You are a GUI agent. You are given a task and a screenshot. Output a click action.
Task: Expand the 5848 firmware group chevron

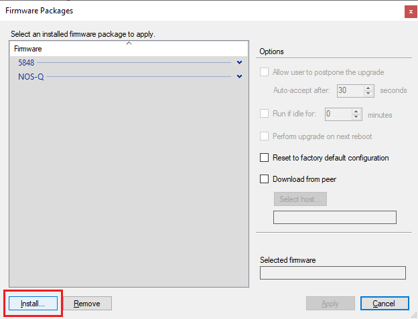[239, 63]
